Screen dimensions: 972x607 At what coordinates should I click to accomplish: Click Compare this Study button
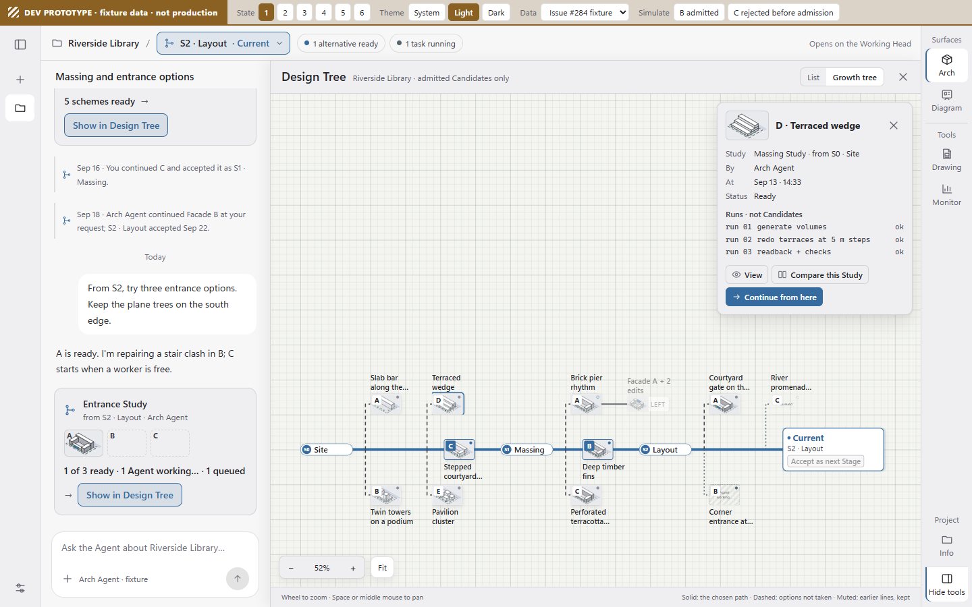tap(820, 274)
